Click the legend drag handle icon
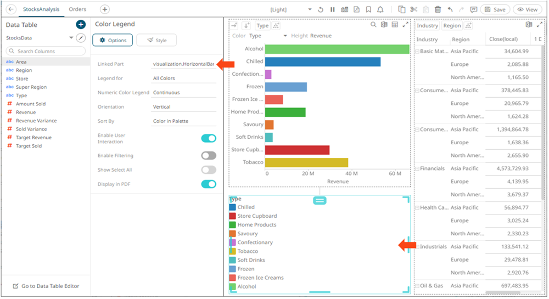Viewport: 549px width, 299px height. pos(320,200)
